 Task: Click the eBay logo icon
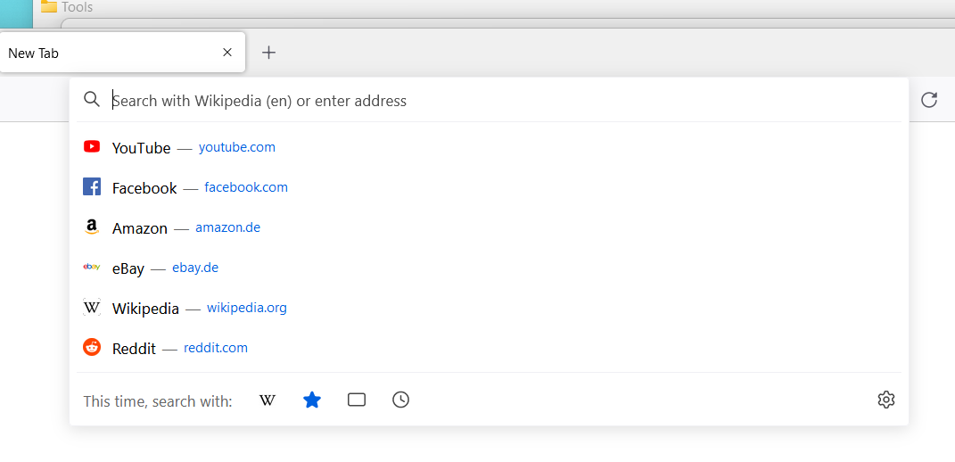coord(91,267)
